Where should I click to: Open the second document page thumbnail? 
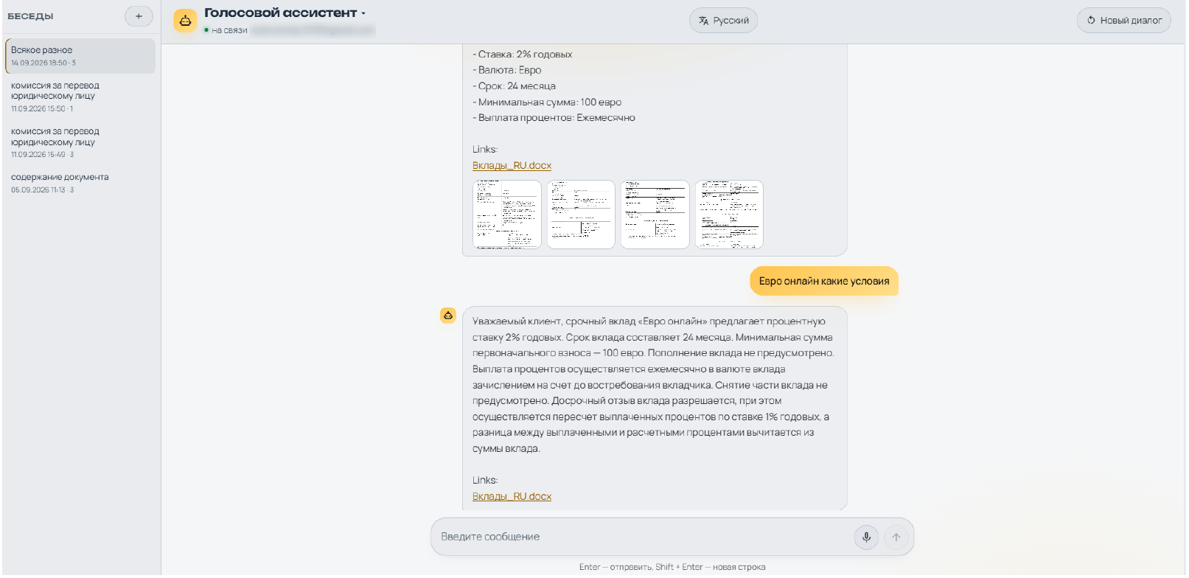click(581, 215)
